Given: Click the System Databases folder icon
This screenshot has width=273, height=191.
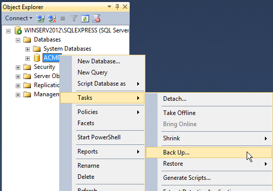Looking at the screenshot, I should [x=37, y=49].
